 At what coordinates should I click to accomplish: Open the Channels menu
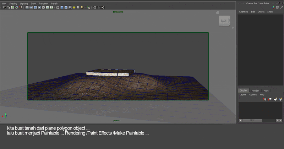(x=244, y=12)
